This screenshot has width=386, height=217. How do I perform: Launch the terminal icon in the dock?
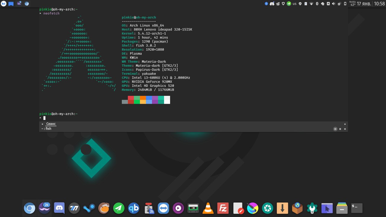pyautogui.click(x=357, y=208)
